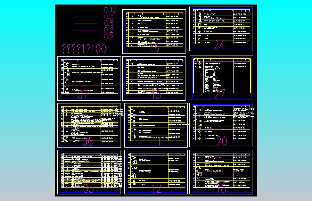The image size is (312, 201).
Task: Select the drawing sheet numbered 15
Action: (154, 78)
